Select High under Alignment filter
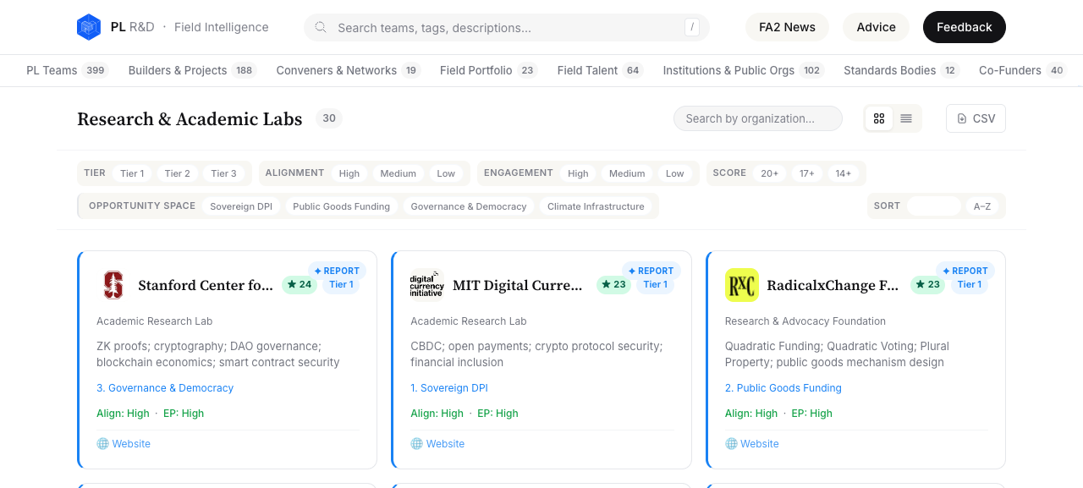The width and height of the screenshot is (1083, 488). [349, 173]
